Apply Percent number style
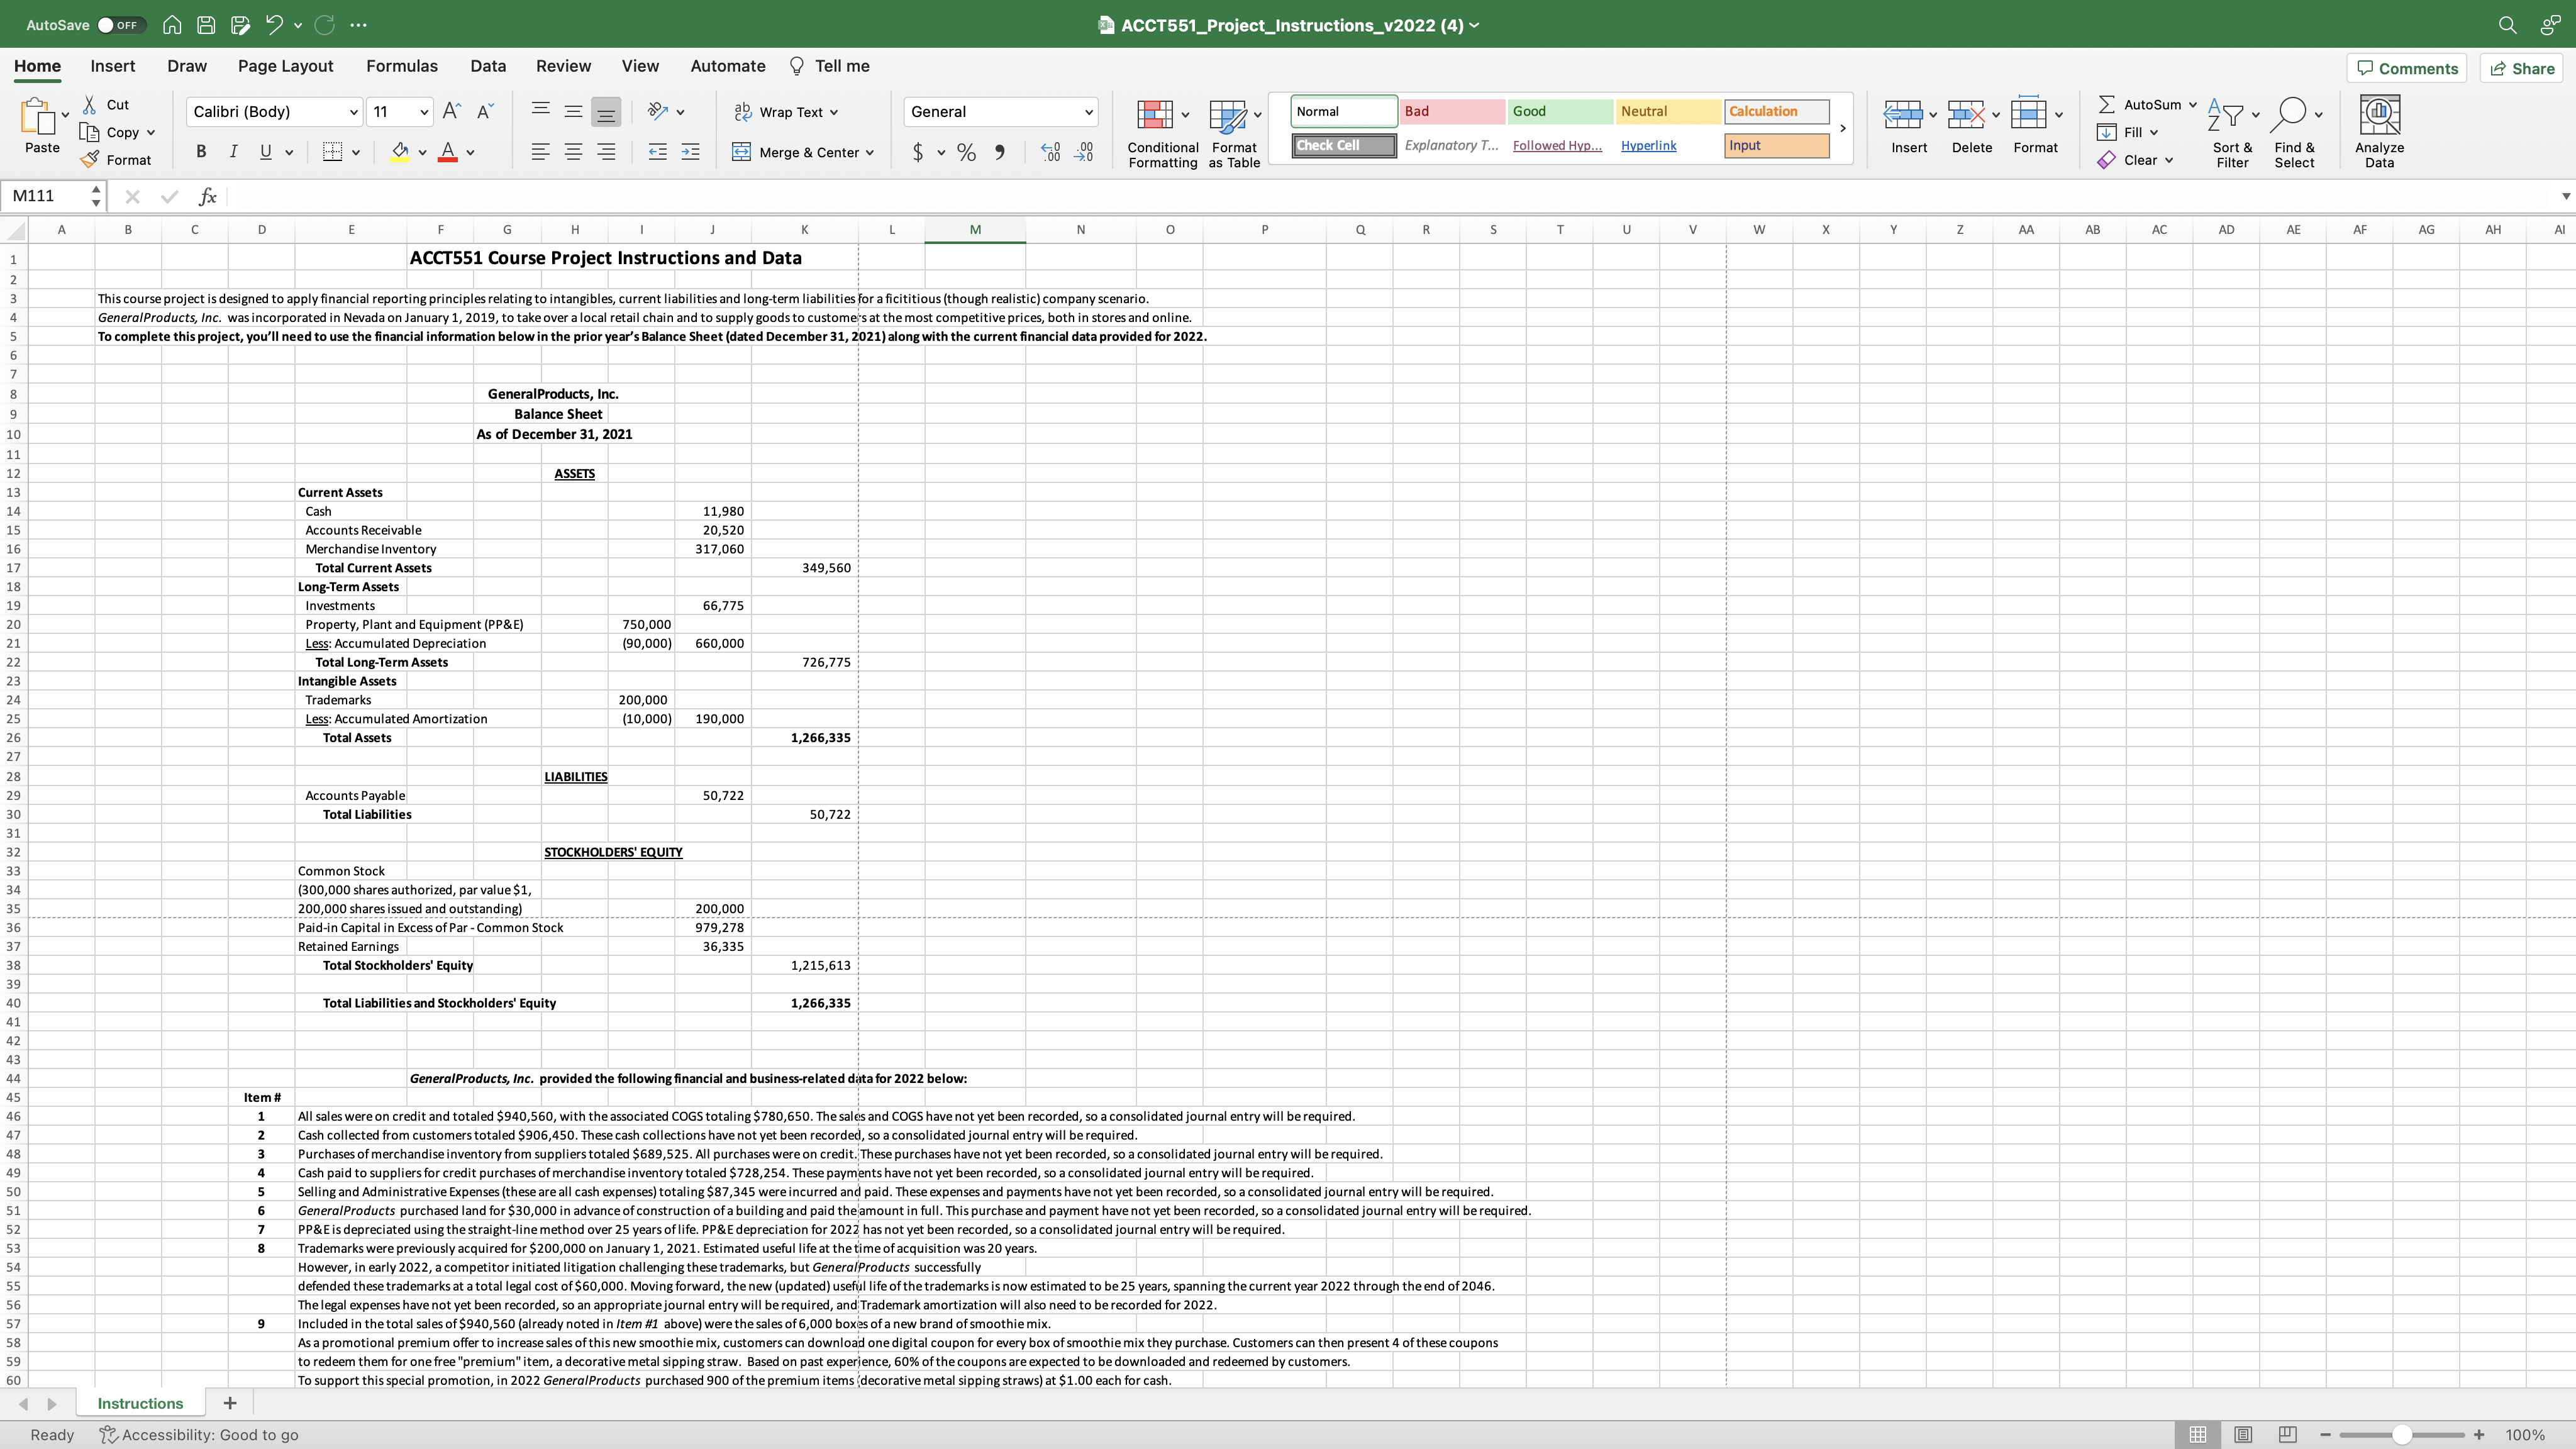This screenshot has width=2576, height=1449. pyautogui.click(x=965, y=152)
